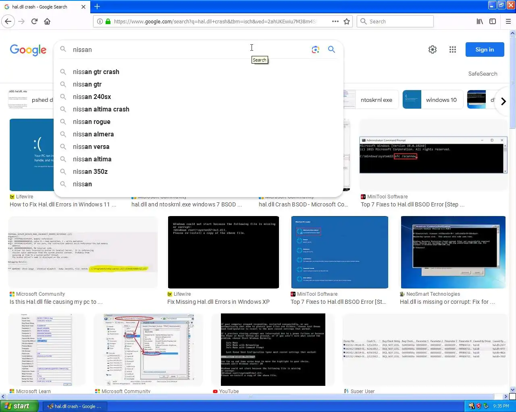The image size is (516, 412).
Task: Open the Google apps grid icon
Action: (453, 49)
